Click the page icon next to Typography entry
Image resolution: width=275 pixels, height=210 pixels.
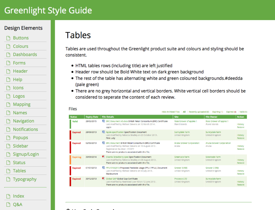tap(8, 179)
